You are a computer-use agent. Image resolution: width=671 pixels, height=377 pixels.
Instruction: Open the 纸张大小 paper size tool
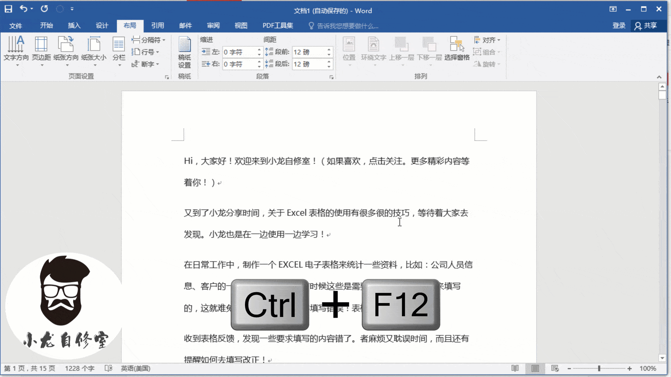click(x=94, y=51)
